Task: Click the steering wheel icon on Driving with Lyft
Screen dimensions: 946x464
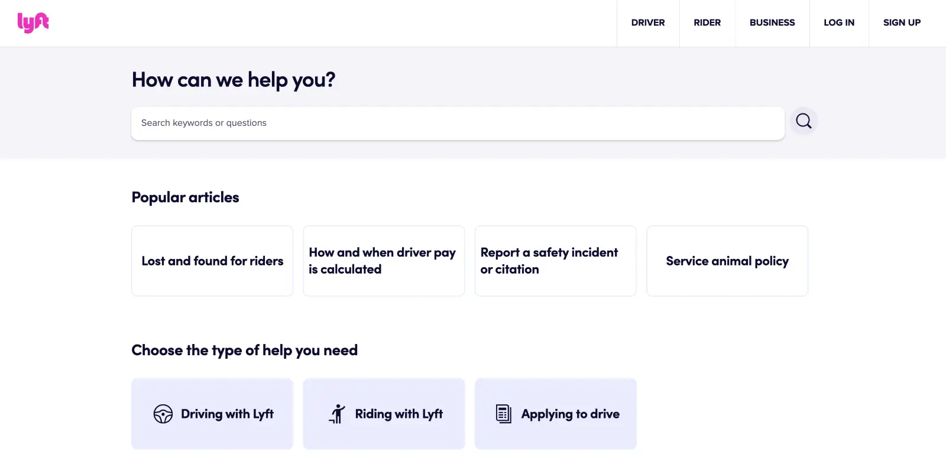Action: [x=163, y=414]
